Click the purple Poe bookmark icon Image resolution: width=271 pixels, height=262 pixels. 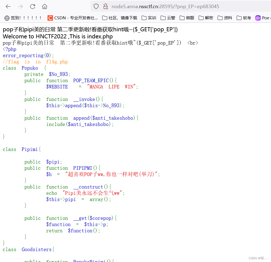click(258, 18)
